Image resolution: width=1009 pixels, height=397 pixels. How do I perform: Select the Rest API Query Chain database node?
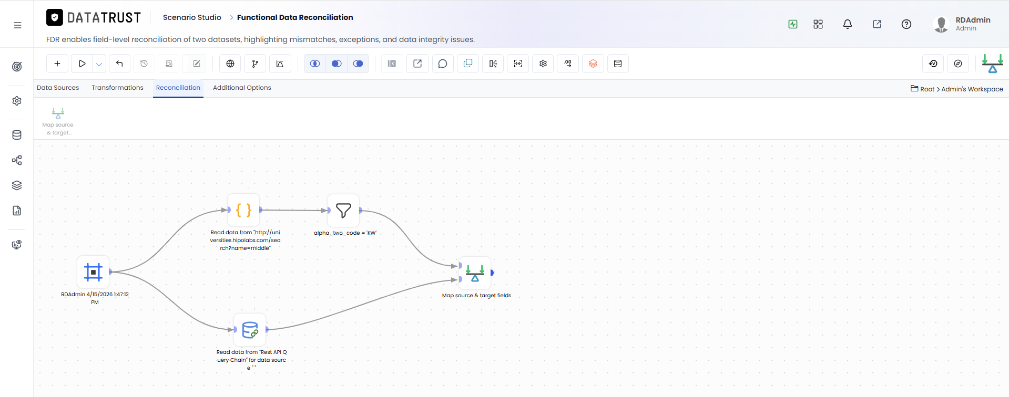tap(250, 330)
